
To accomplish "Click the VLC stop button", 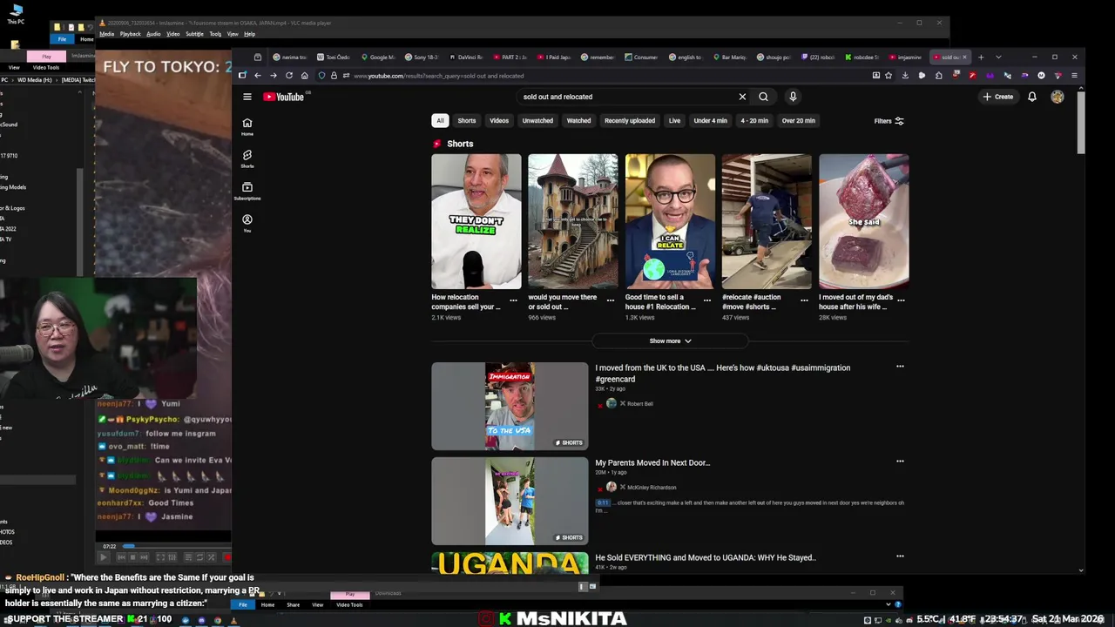I will 133,557.
